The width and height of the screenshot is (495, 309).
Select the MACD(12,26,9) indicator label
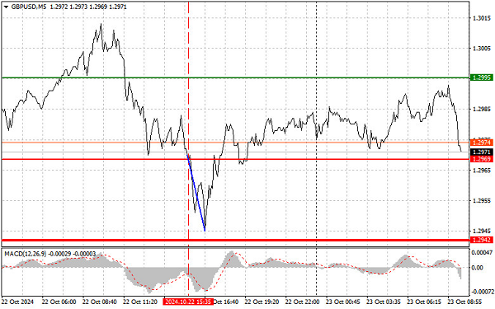[25, 254]
